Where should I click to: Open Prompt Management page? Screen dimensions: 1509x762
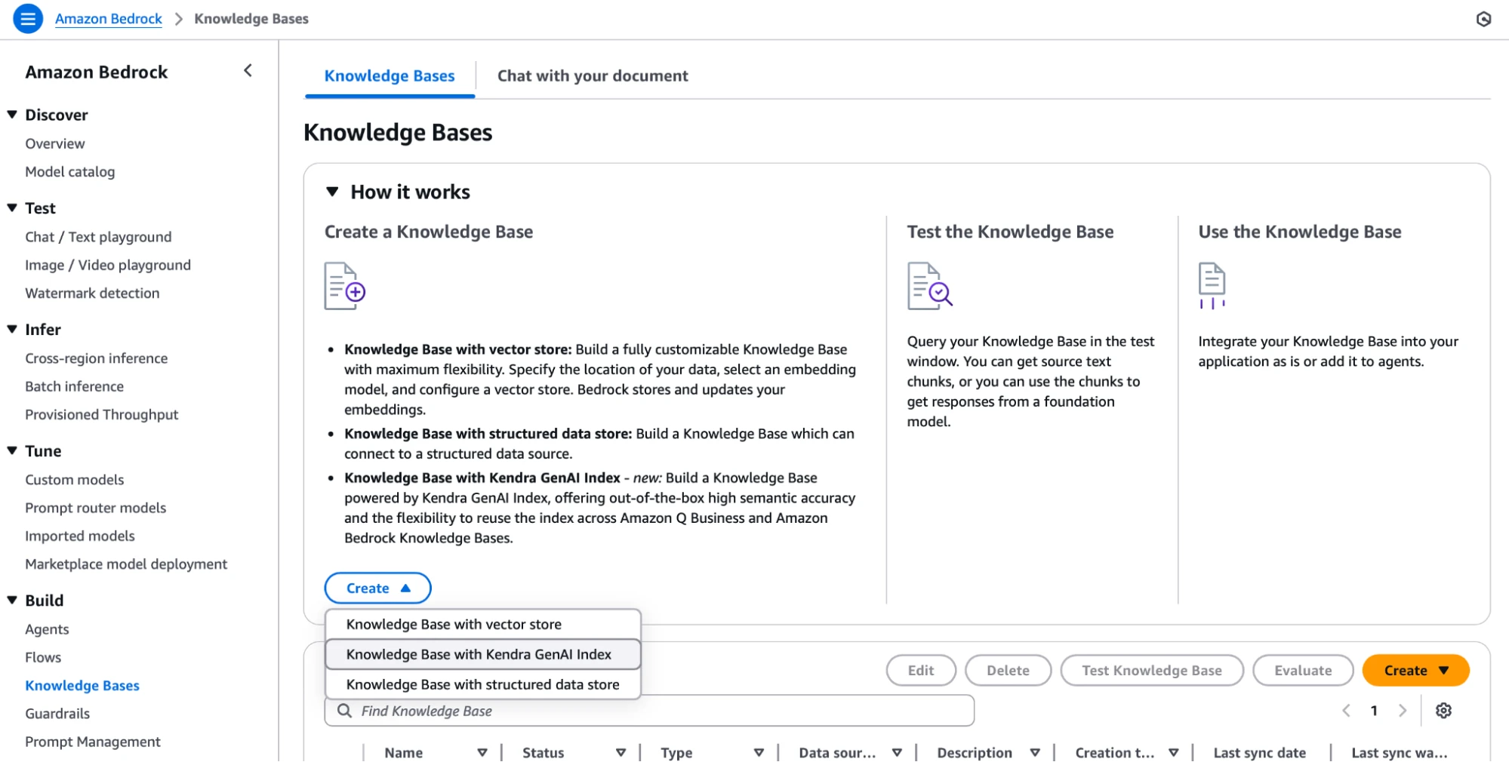(93, 742)
